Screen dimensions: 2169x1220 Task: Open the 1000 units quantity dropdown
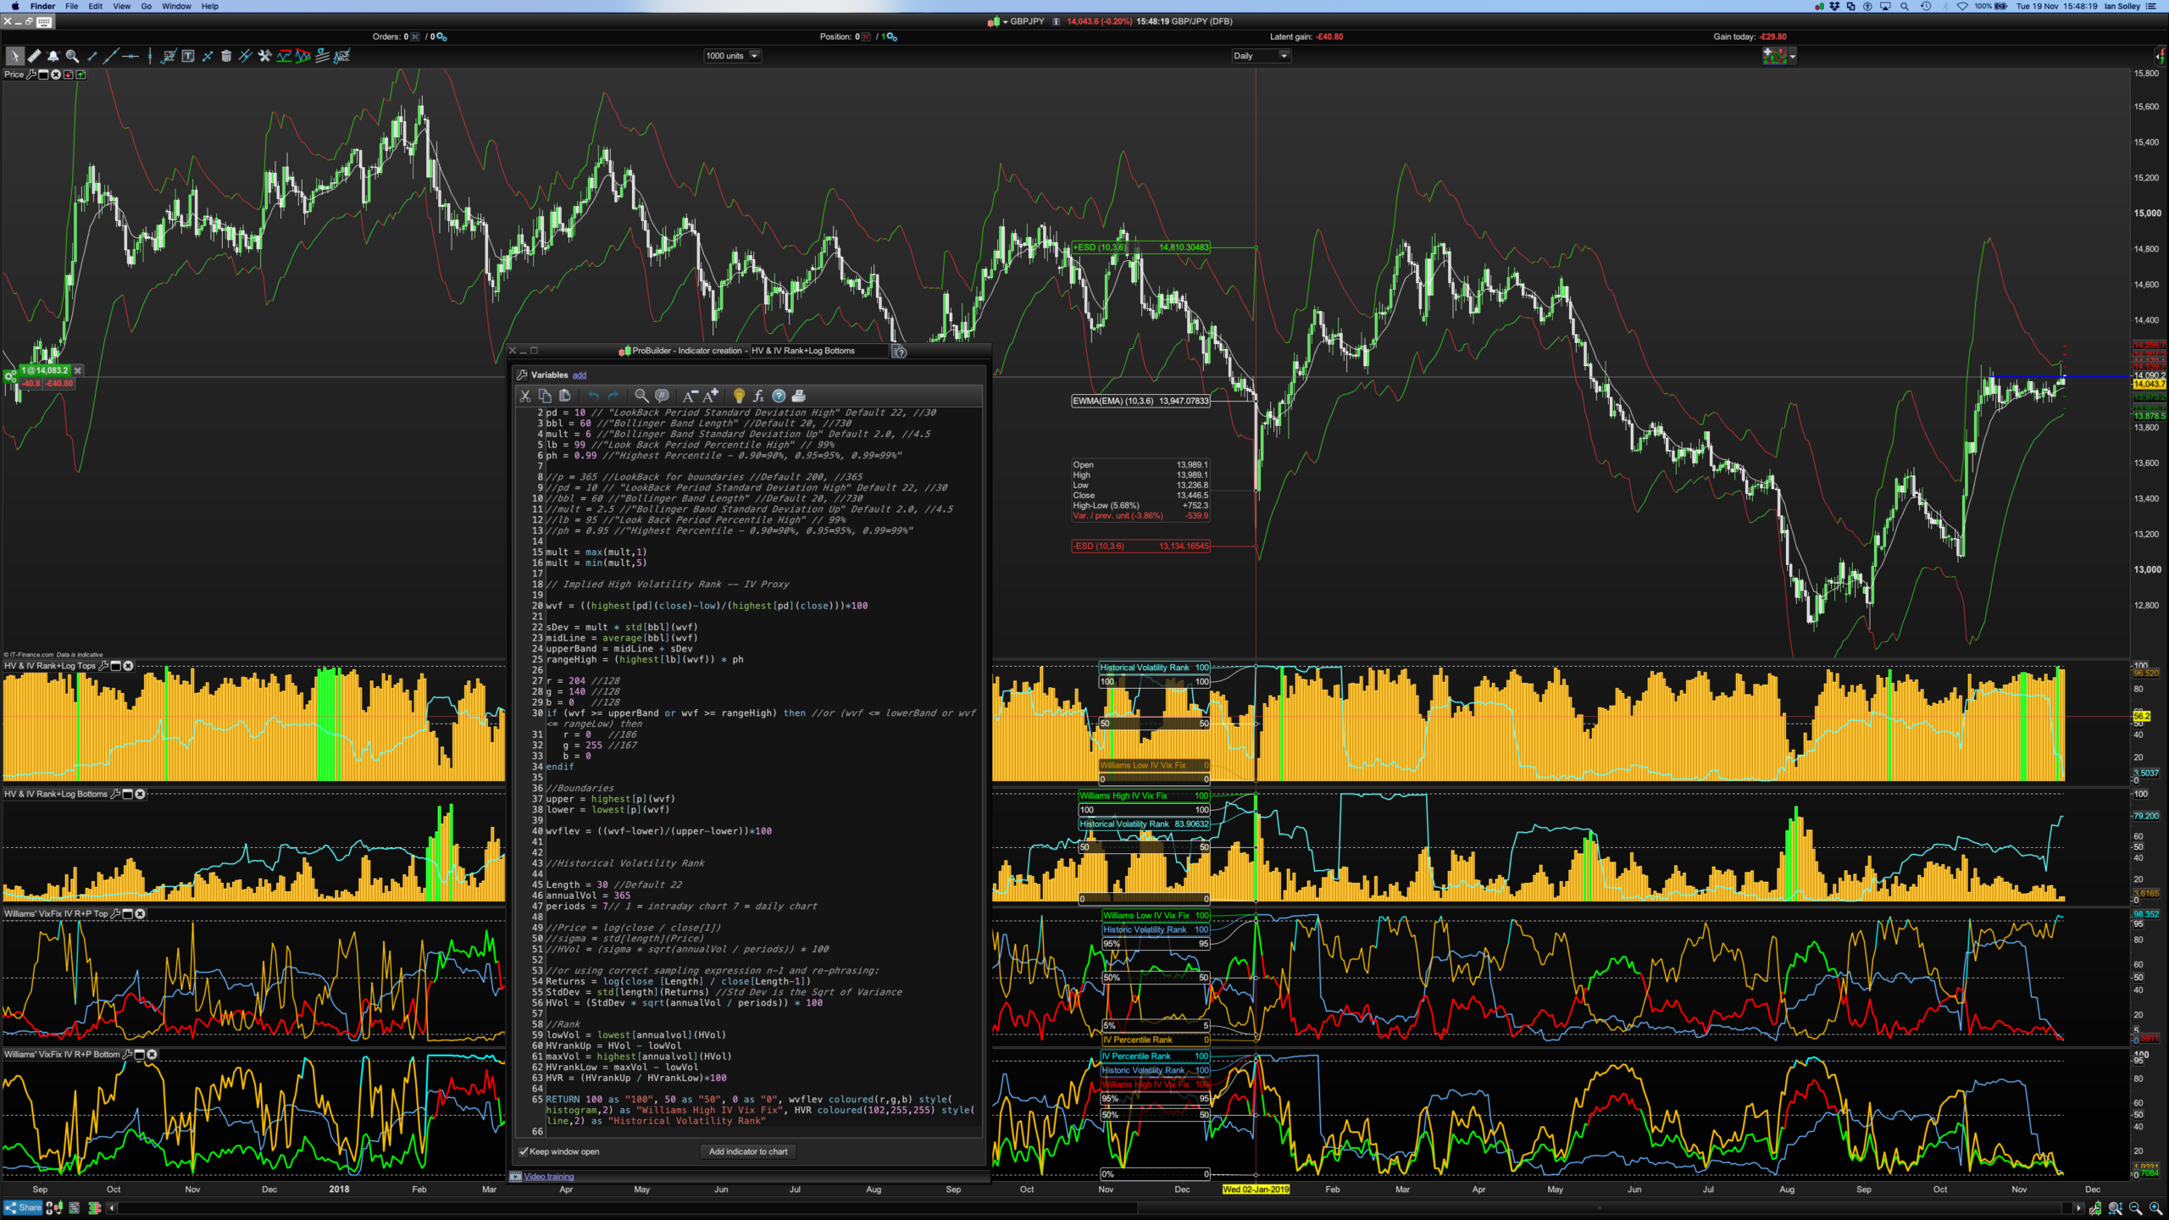pyautogui.click(x=754, y=56)
